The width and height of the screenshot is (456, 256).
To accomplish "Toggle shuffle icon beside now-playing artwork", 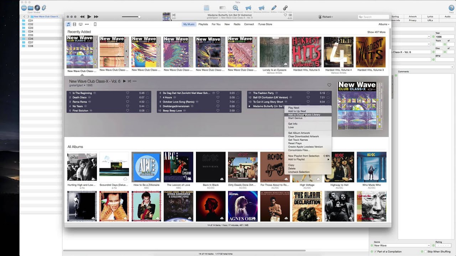I will point(173,15).
